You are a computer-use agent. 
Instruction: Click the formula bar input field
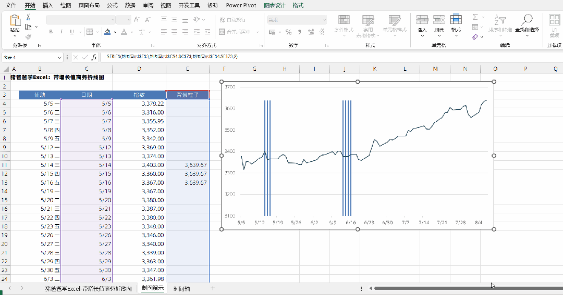[x=331, y=57]
